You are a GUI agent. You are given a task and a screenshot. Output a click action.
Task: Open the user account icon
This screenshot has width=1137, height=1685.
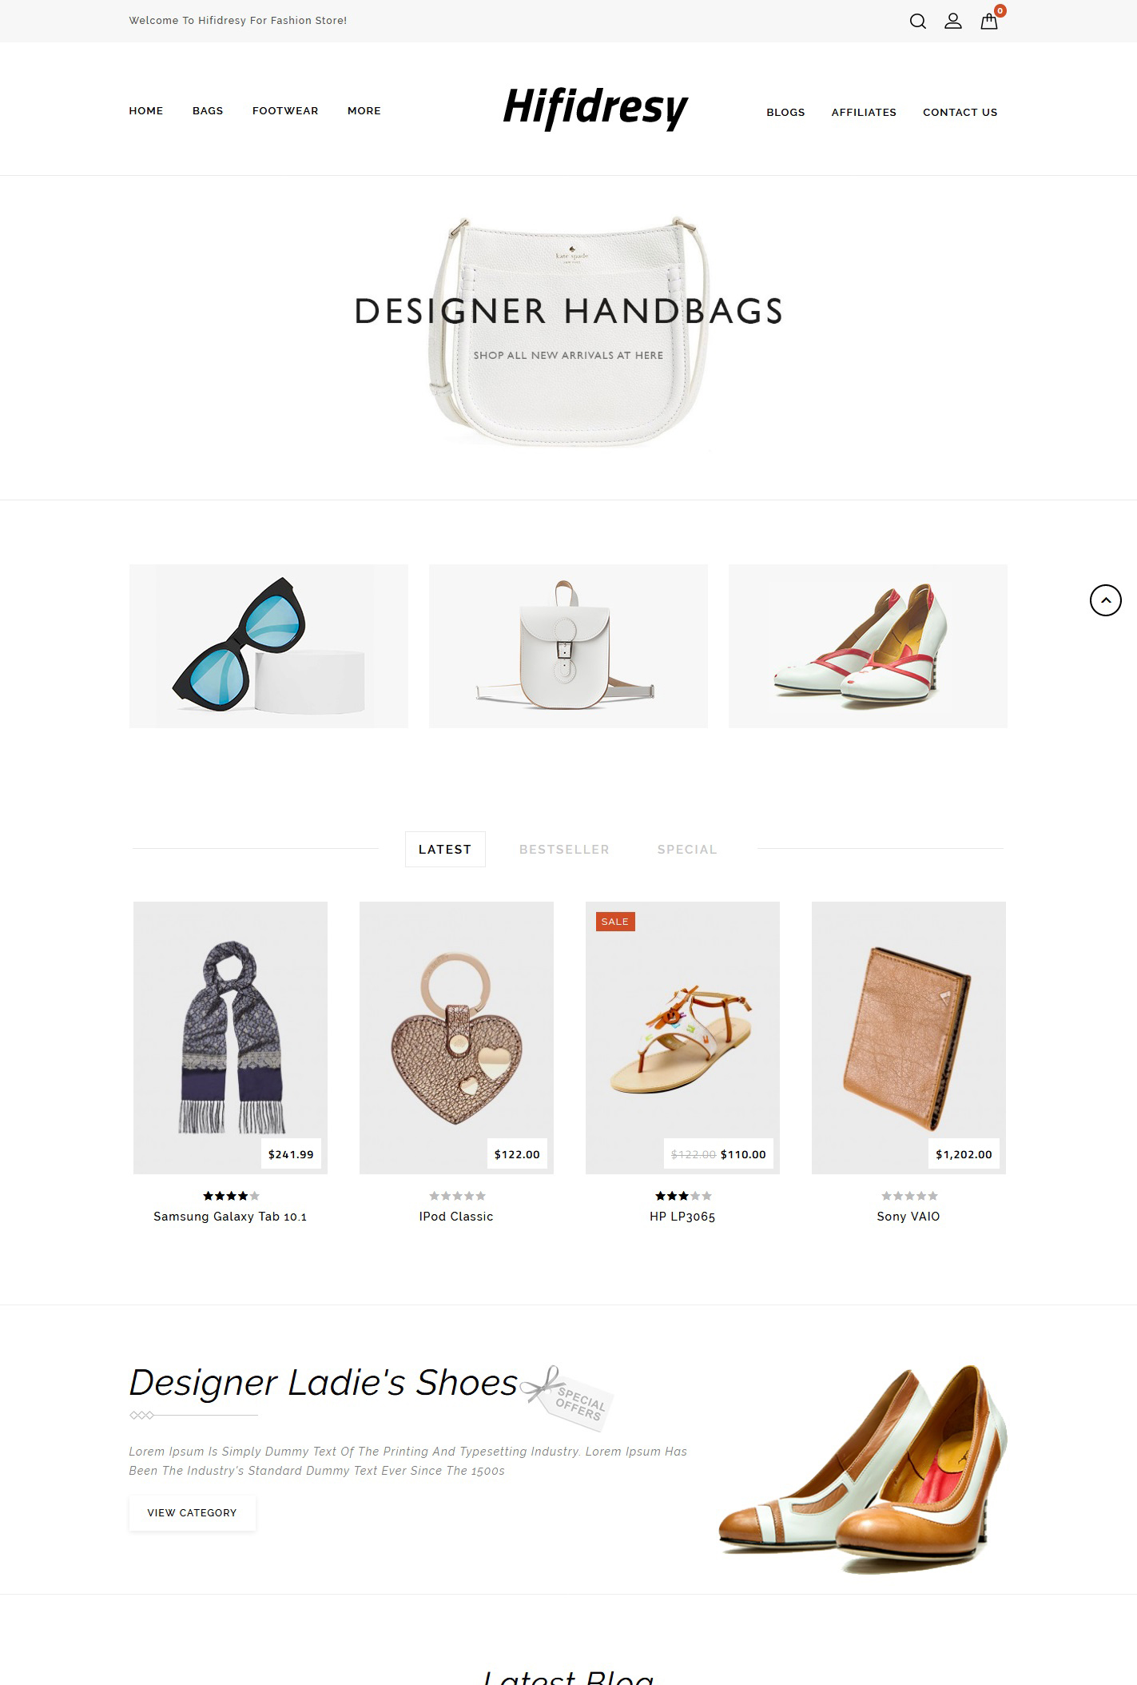tap(953, 22)
